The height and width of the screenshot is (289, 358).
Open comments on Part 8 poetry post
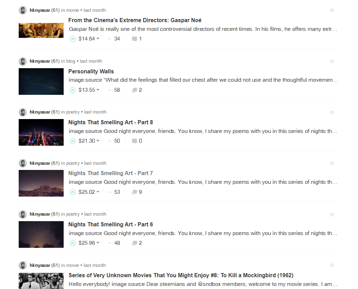click(x=137, y=141)
